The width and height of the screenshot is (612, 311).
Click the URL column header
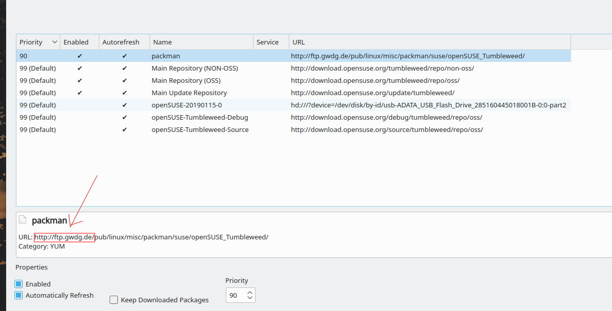pyautogui.click(x=430, y=42)
